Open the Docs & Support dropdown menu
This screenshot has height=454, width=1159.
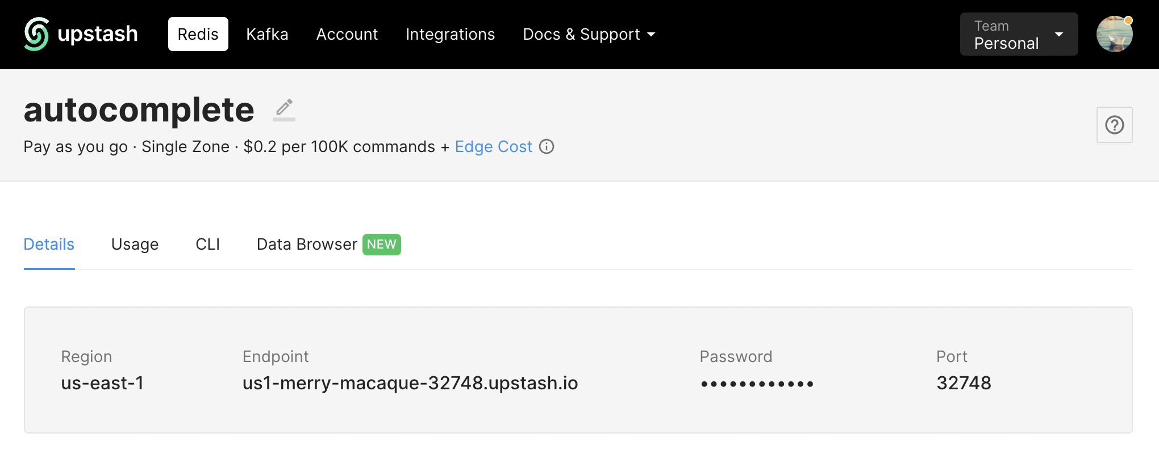[589, 34]
